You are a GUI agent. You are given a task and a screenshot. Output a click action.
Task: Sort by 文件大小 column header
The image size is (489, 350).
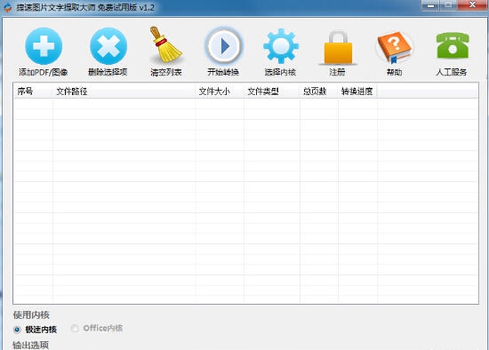point(220,91)
